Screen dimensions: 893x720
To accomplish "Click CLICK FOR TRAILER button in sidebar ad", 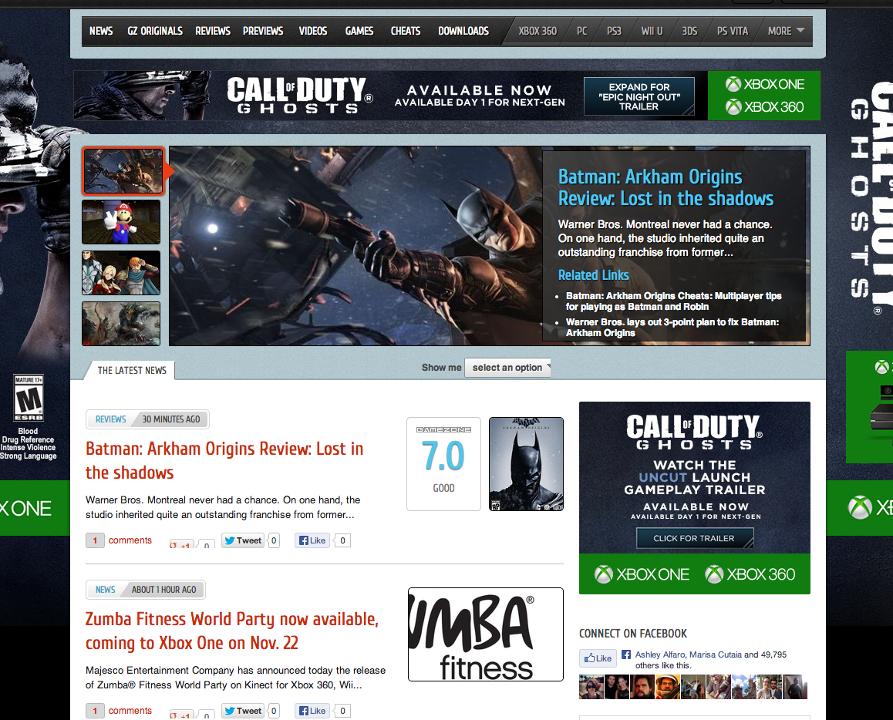I will (695, 538).
